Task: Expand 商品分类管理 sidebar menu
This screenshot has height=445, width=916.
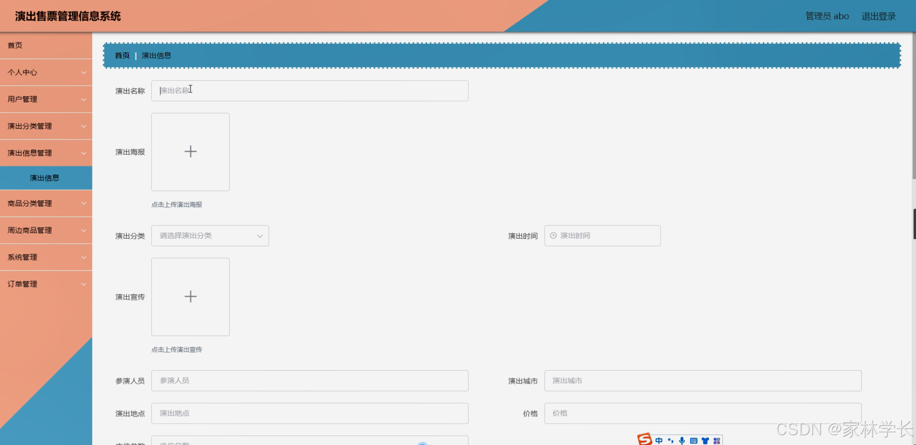Action: coord(46,203)
